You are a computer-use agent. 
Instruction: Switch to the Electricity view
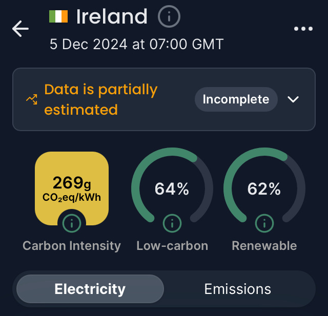tap(90, 289)
